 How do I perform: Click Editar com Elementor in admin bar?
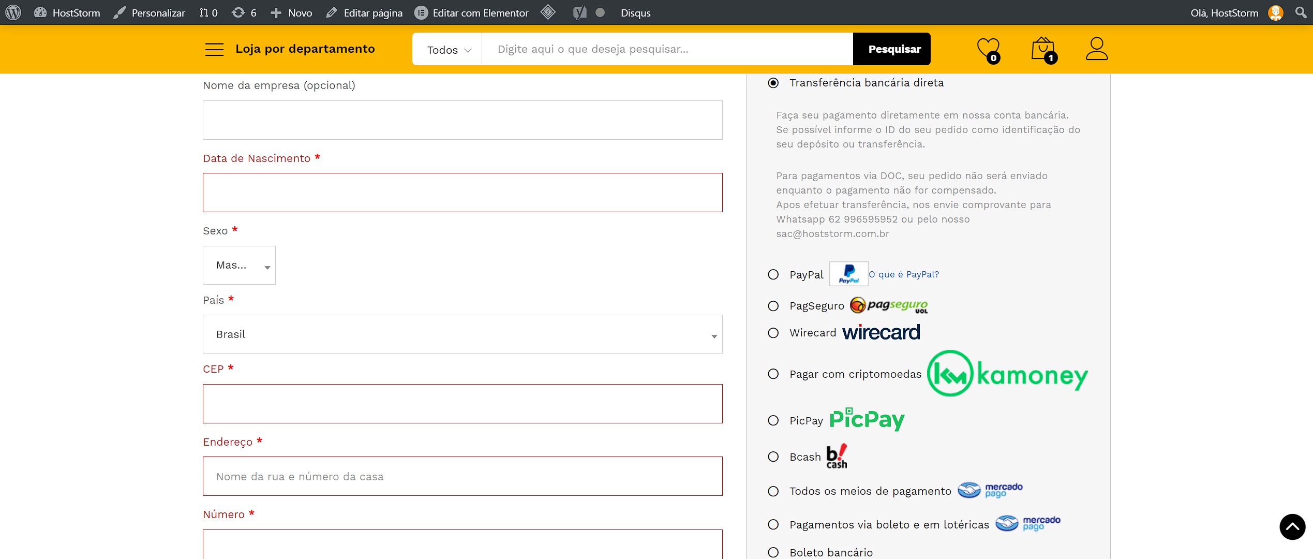coord(472,12)
